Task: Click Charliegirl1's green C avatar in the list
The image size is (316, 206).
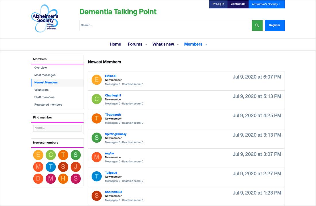Action: pyautogui.click(x=97, y=99)
